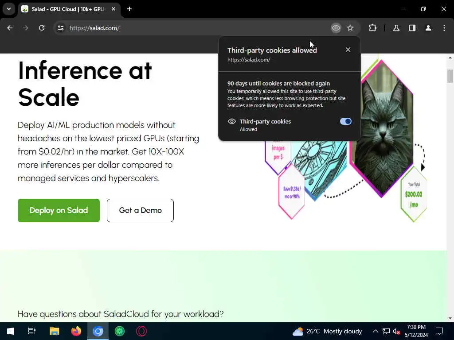This screenshot has width=454, height=340.
Task: Click the Your Total $200.02/mo hexagon
Action: point(414,194)
